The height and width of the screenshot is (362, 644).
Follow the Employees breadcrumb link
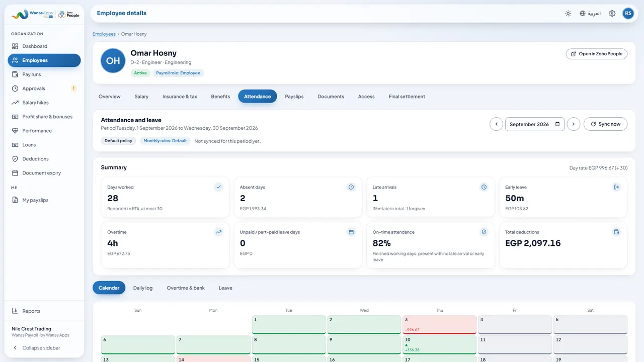click(104, 34)
